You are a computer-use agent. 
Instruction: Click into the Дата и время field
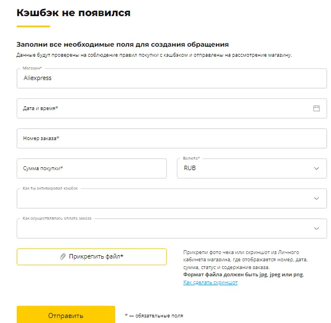pyautogui.click(x=172, y=108)
